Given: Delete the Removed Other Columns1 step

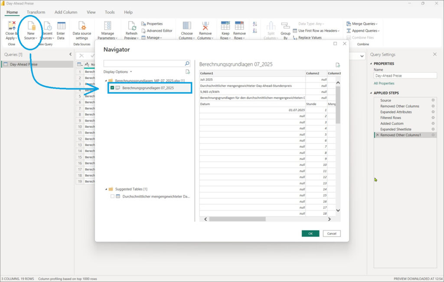Looking at the screenshot, I should click(377, 135).
